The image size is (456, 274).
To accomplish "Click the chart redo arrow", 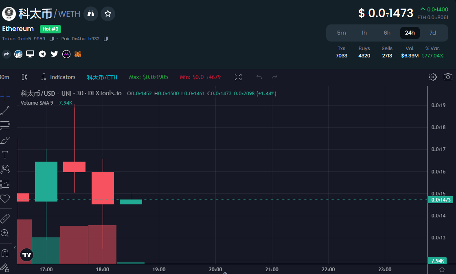I will pyautogui.click(x=274, y=77).
